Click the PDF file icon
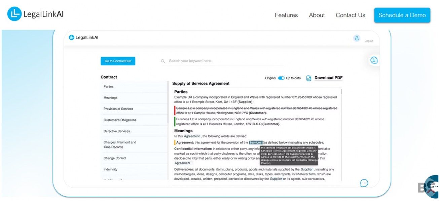Viewport: 440px width, 201px height. pyautogui.click(x=309, y=78)
